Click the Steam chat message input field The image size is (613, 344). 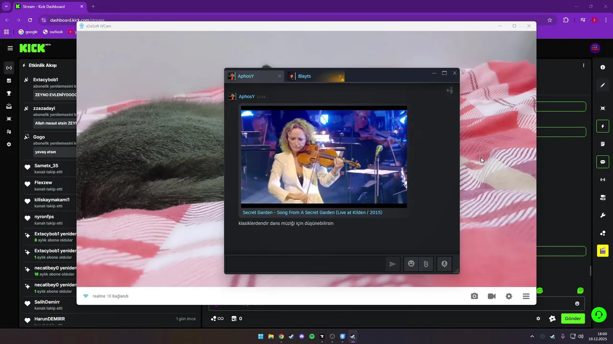click(x=306, y=264)
